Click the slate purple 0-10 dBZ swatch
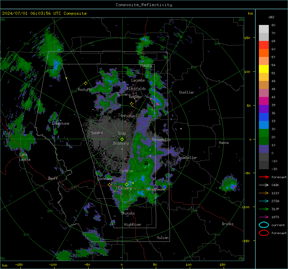This screenshot has height=269, width=288. (x=264, y=149)
